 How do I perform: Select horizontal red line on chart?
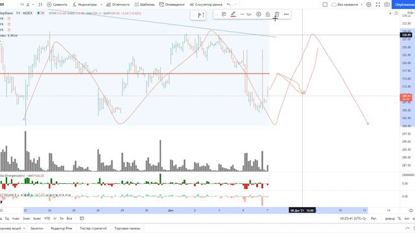(x=135, y=73)
